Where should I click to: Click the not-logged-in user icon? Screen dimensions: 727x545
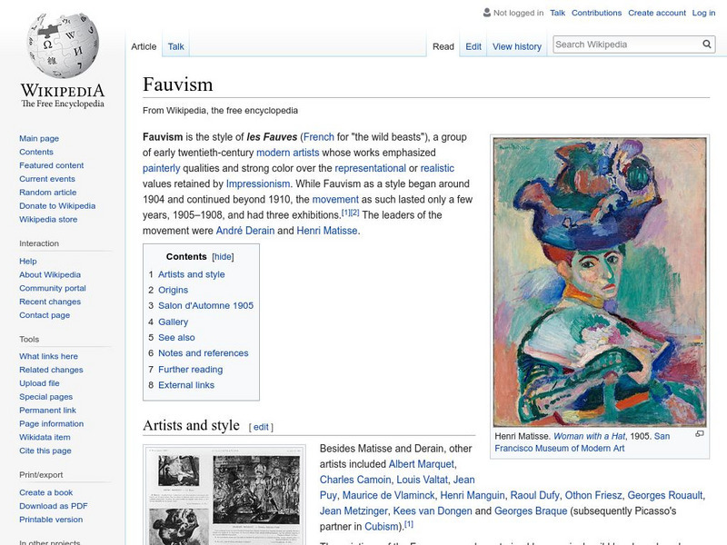[x=486, y=13]
